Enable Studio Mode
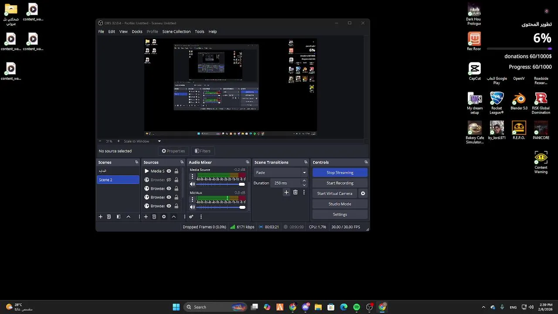This screenshot has width=558, height=314. 340,204
